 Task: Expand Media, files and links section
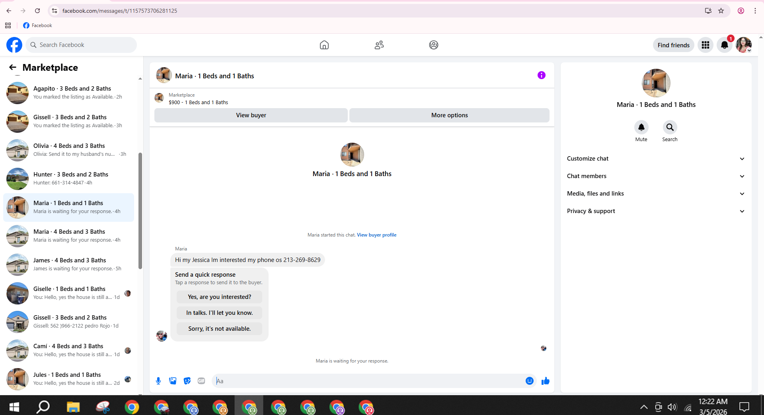point(656,194)
